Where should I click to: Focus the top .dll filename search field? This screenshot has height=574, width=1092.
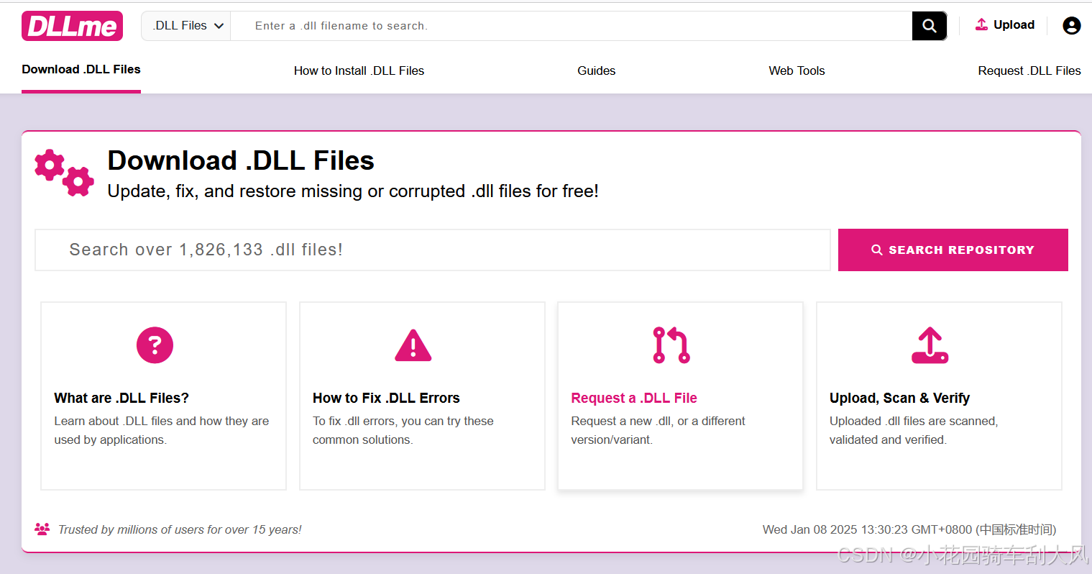click(x=572, y=26)
